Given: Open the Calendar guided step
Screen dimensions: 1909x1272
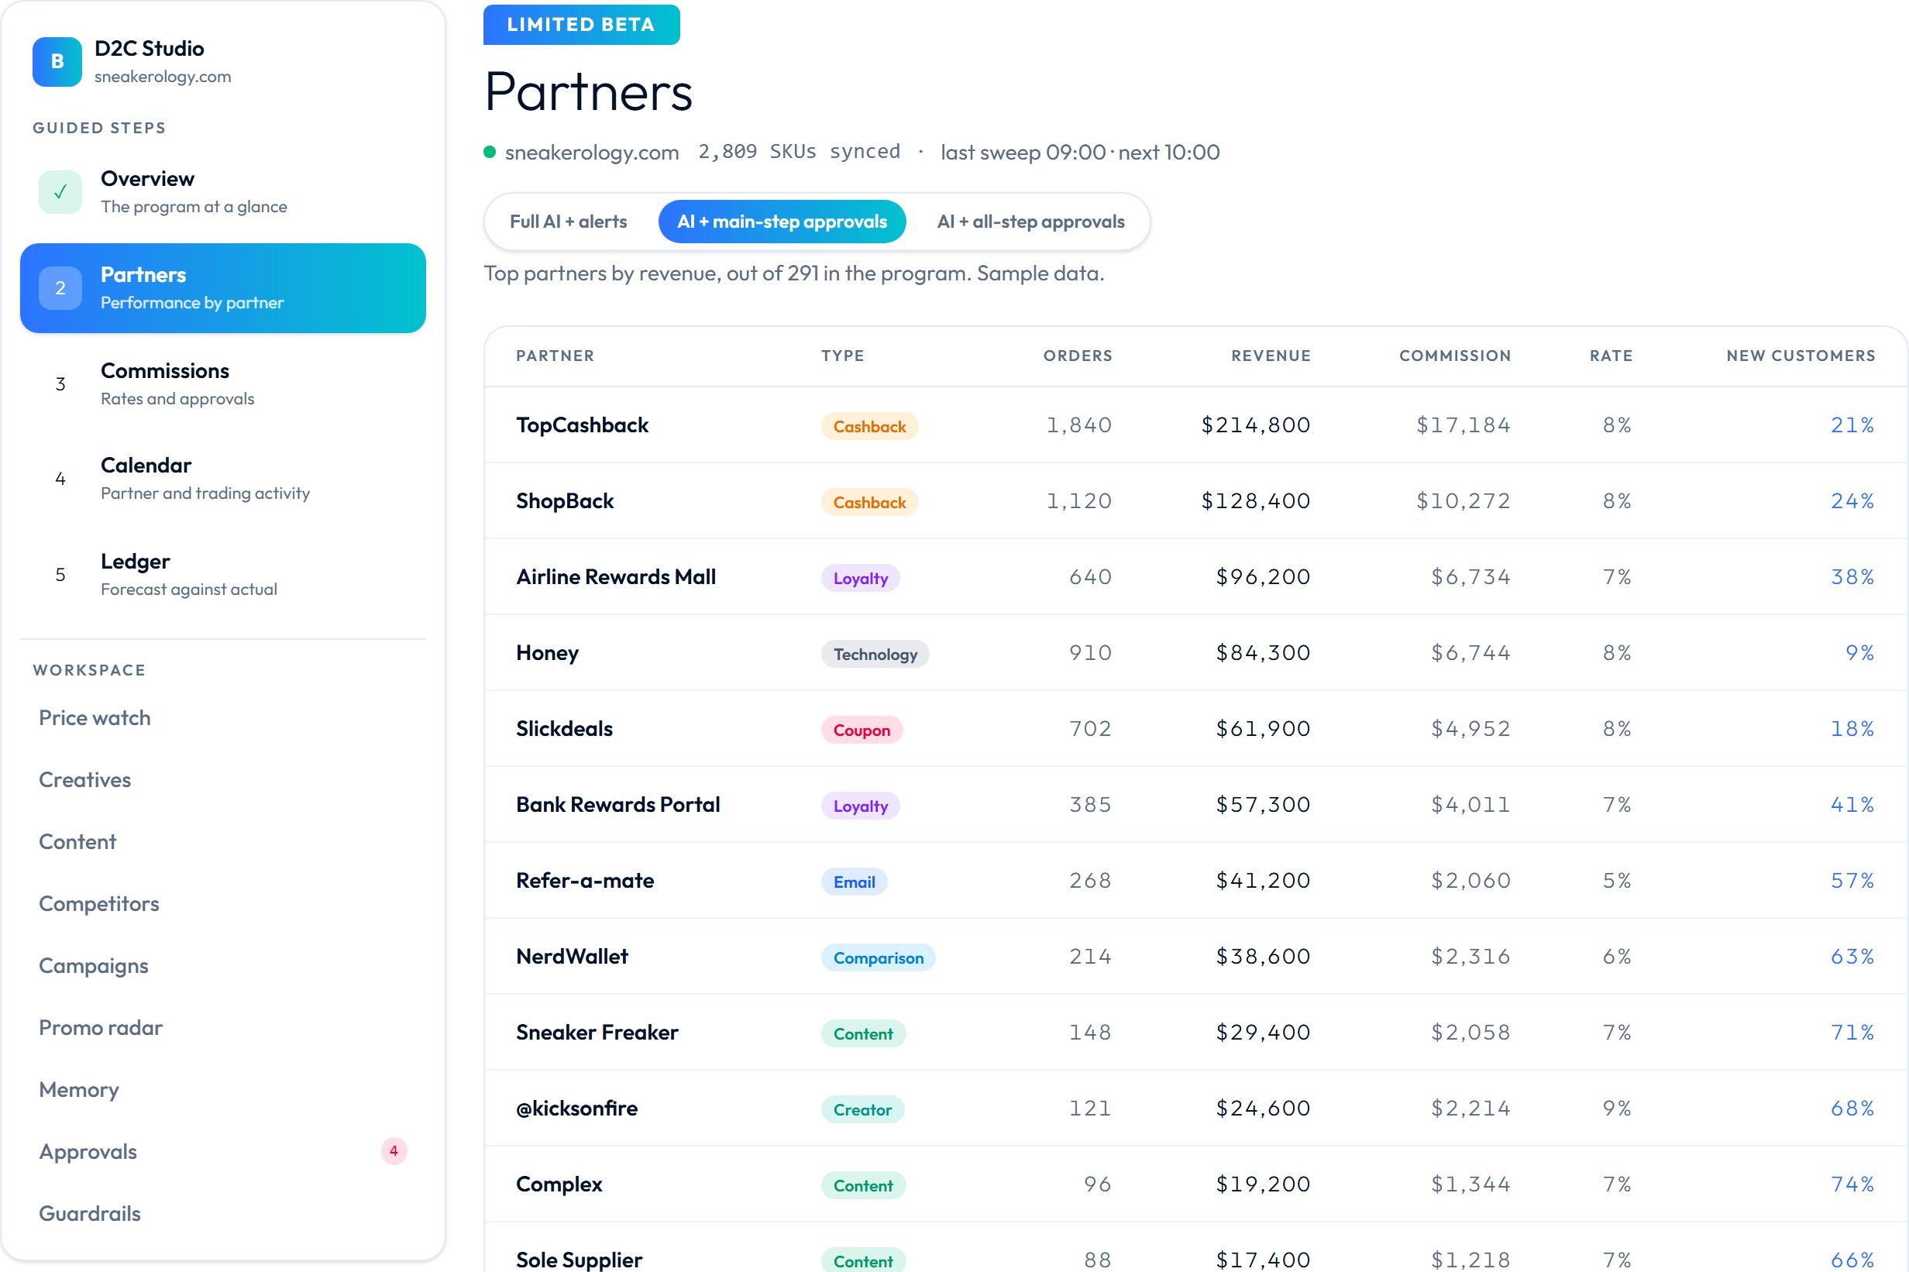Looking at the screenshot, I should click(x=223, y=479).
